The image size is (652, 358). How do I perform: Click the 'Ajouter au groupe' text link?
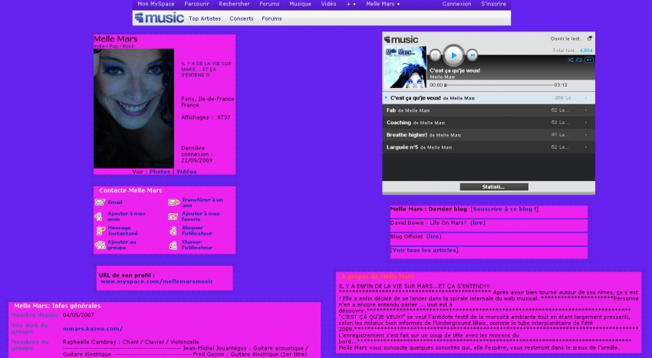coord(121,245)
